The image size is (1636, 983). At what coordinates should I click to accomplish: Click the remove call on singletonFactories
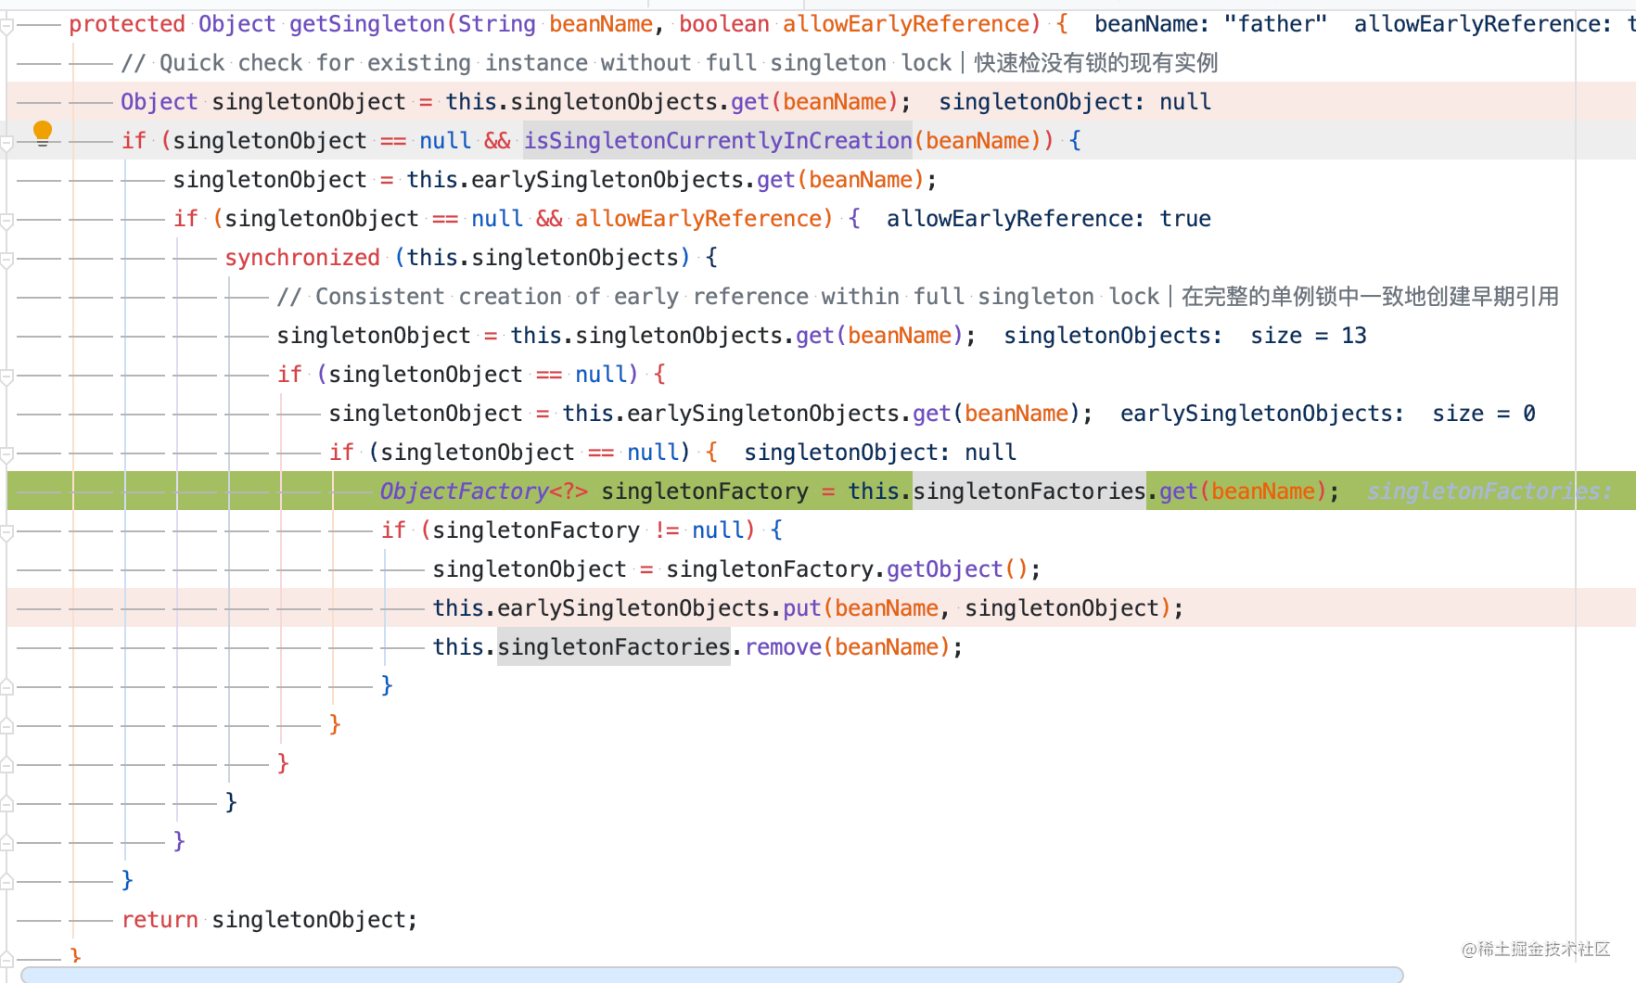(783, 647)
